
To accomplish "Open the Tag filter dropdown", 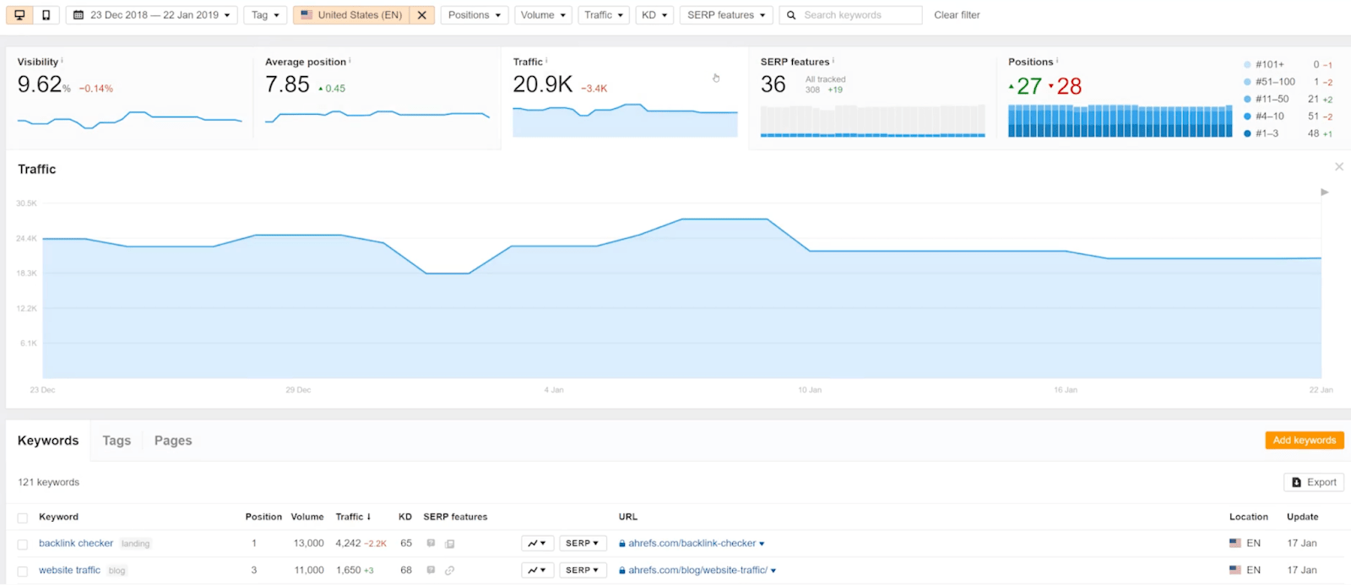I will (x=265, y=15).
